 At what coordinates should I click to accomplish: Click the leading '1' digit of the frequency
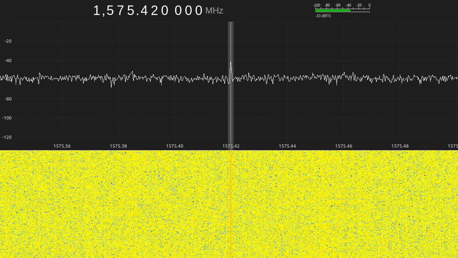(x=97, y=11)
